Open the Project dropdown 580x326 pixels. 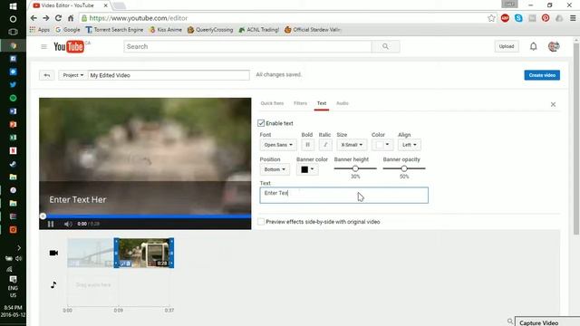(72, 75)
